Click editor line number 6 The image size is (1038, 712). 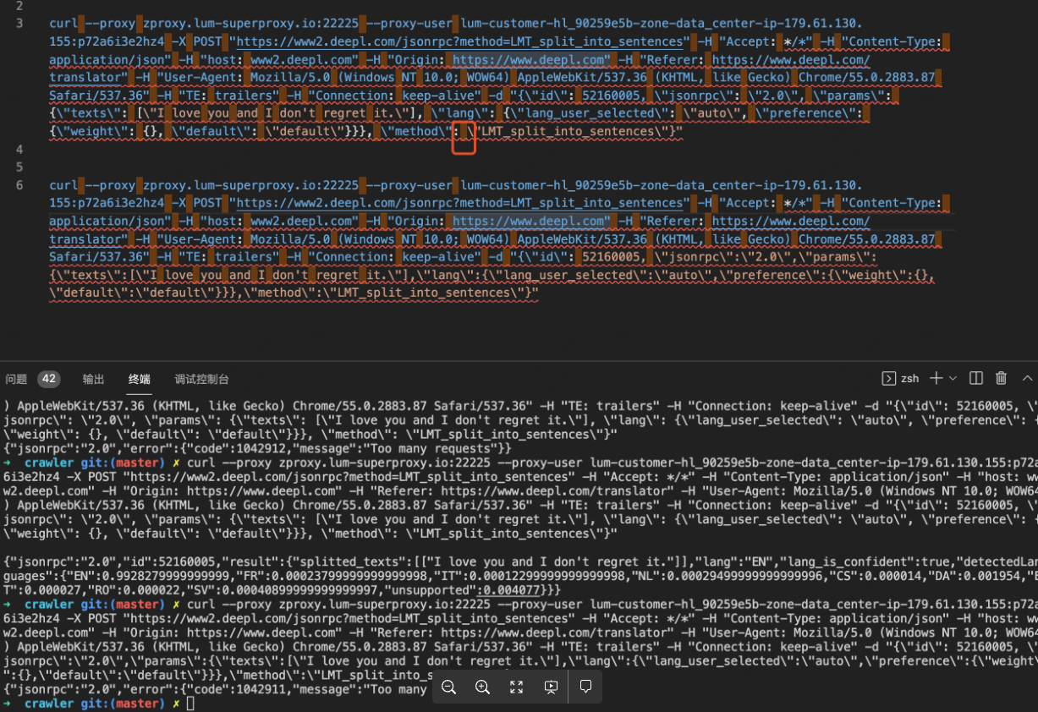click(x=19, y=185)
